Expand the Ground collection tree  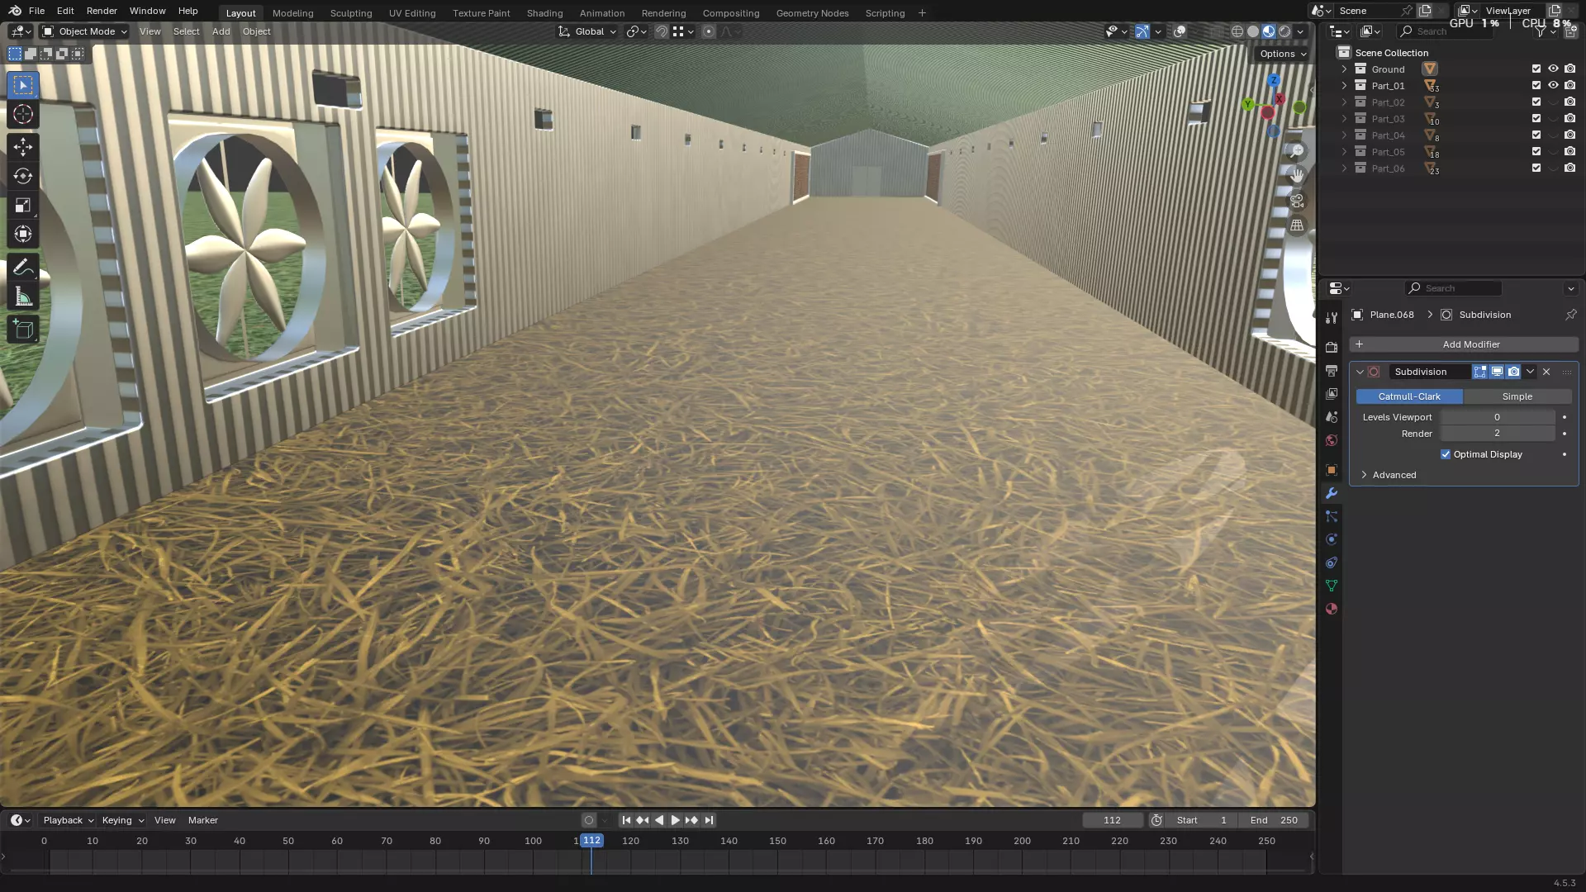(1345, 69)
